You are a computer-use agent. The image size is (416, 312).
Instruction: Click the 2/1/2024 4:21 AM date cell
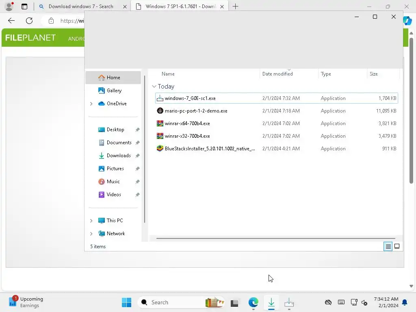tap(281, 149)
